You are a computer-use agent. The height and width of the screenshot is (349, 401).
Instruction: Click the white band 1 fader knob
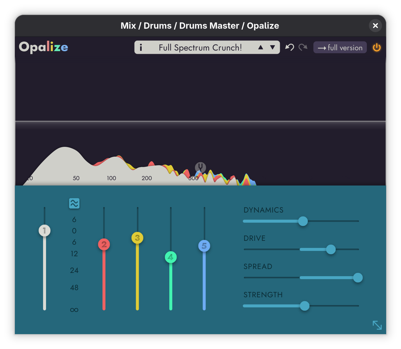(45, 230)
